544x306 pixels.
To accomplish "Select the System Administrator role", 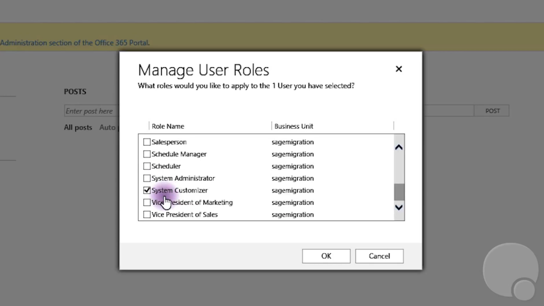I will coord(147,178).
